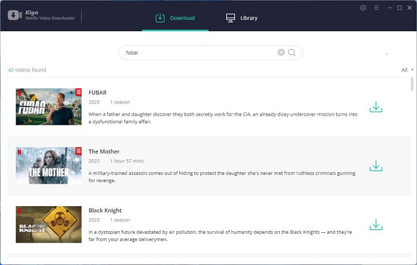Switch to the Download tab

point(175,18)
